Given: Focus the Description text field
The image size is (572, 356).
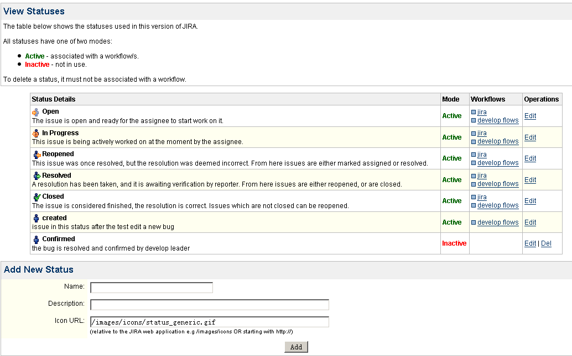Looking at the screenshot, I should coord(210,305).
